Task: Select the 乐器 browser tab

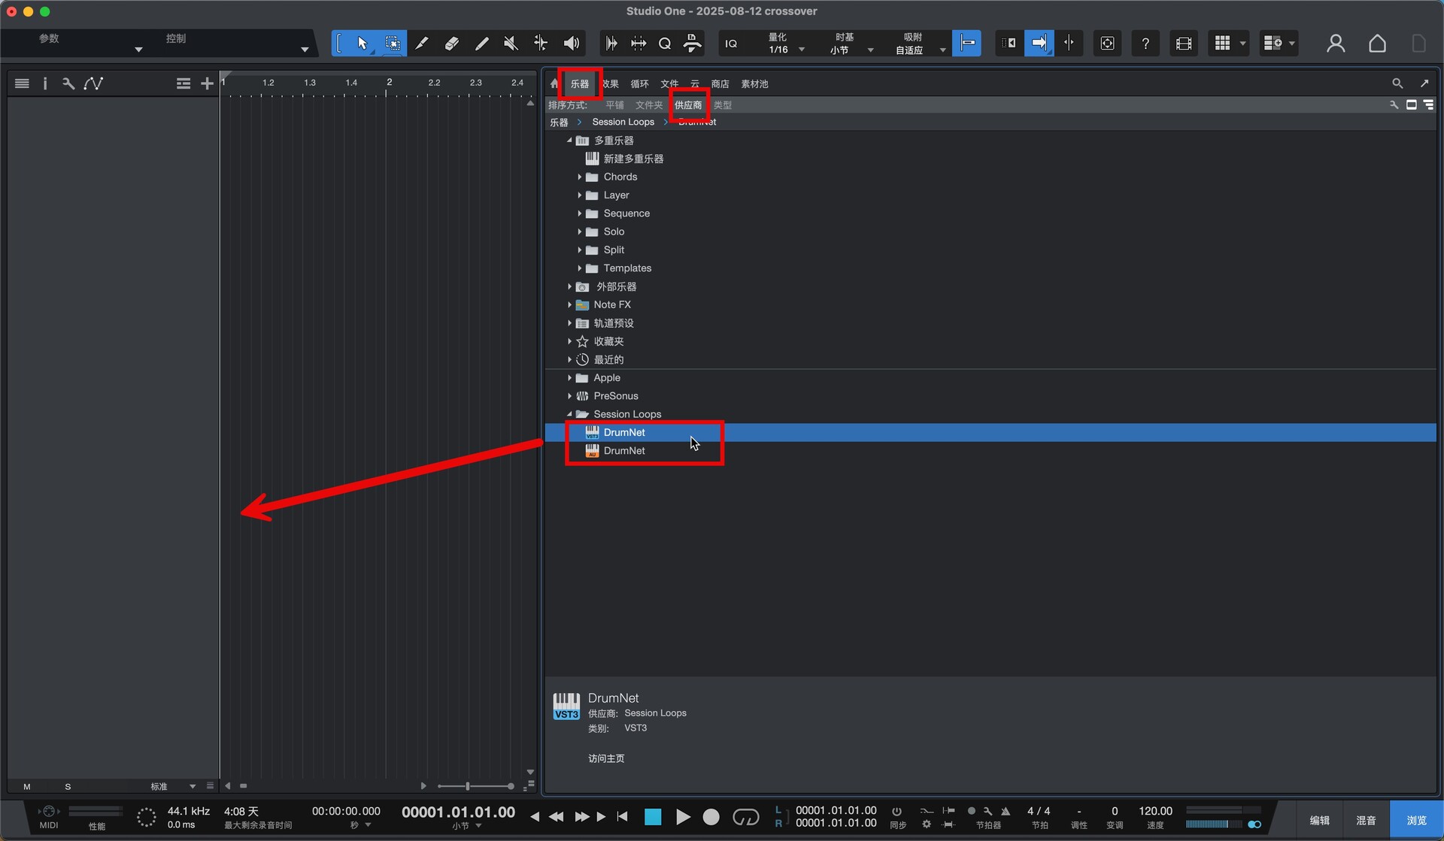Action: tap(579, 84)
